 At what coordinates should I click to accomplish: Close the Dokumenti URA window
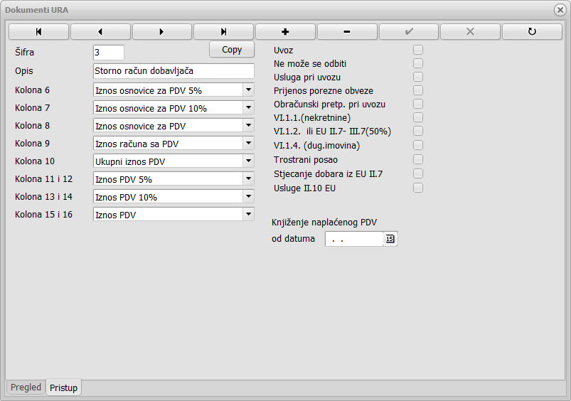click(x=560, y=10)
